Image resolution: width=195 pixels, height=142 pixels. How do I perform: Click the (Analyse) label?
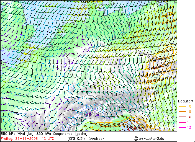pyautogui.click(x=96, y=138)
